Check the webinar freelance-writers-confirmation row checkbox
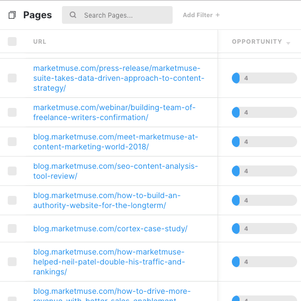This screenshot has width=301, height=301. tap(12, 112)
